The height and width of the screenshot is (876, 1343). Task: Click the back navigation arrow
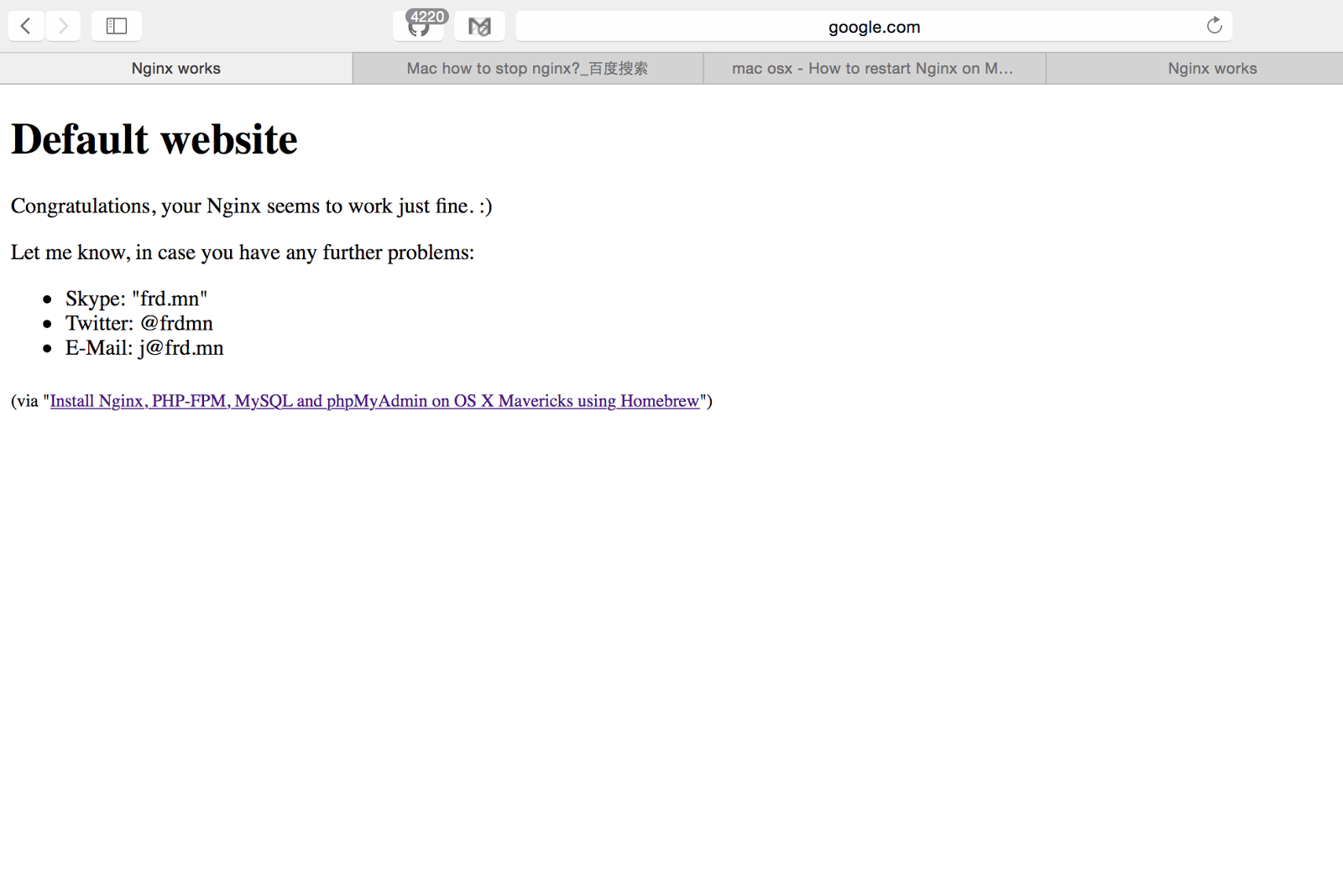pyautogui.click(x=26, y=25)
